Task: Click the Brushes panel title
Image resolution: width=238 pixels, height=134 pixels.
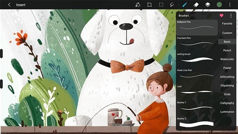Action: point(184,15)
